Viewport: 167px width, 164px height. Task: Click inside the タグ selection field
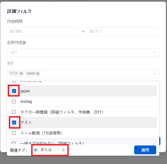pos(94,74)
